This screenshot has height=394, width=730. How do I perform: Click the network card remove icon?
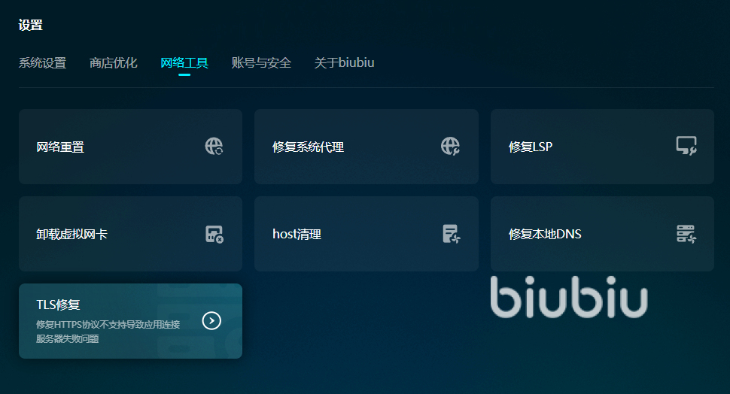click(214, 234)
